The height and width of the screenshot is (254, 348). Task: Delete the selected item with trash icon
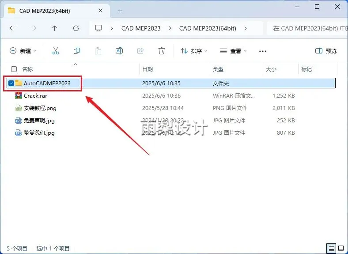coord(162,51)
